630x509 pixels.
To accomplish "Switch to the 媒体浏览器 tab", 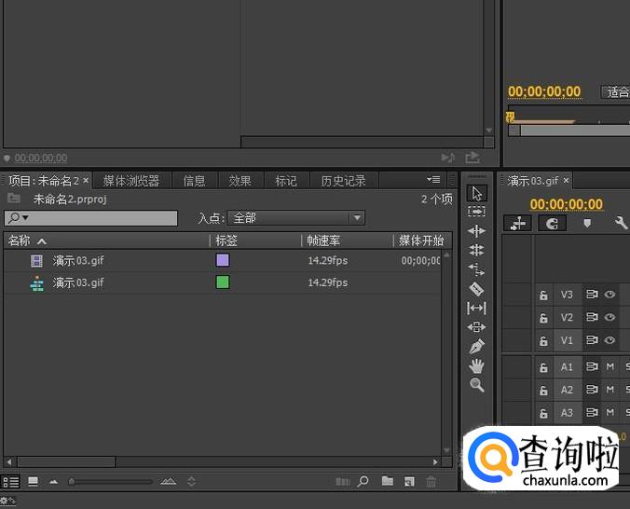I will coord(131,181).
